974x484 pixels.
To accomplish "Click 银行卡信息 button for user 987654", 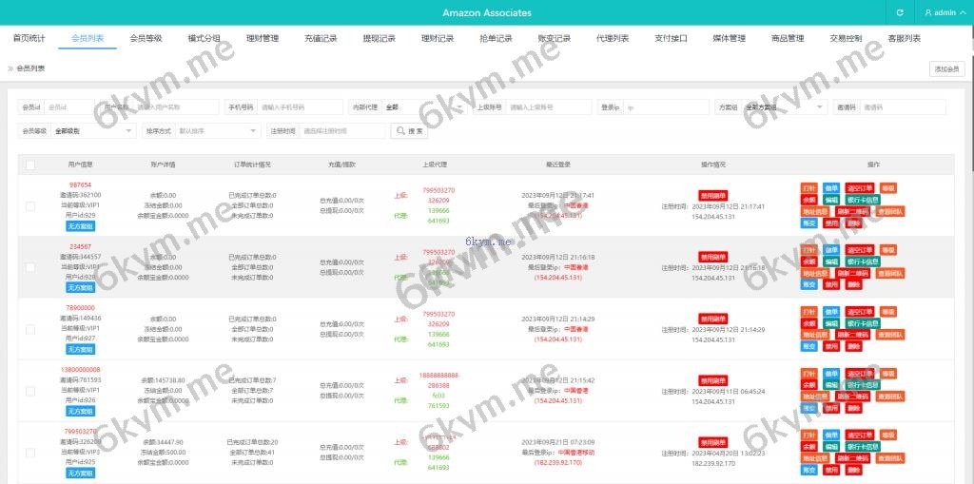I will tap(863, 200).
